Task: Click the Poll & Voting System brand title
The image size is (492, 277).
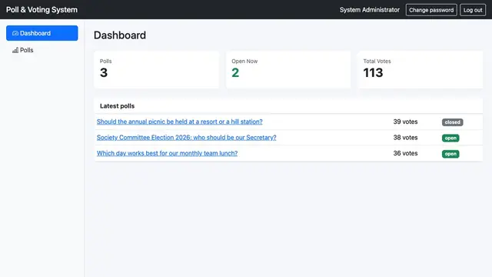Action: coord(42,10)
